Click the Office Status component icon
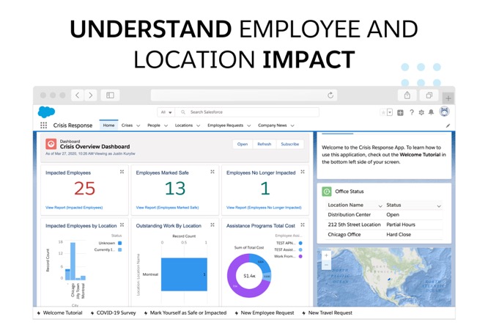Viewport: 488px width, 328px height. point(327,192)
